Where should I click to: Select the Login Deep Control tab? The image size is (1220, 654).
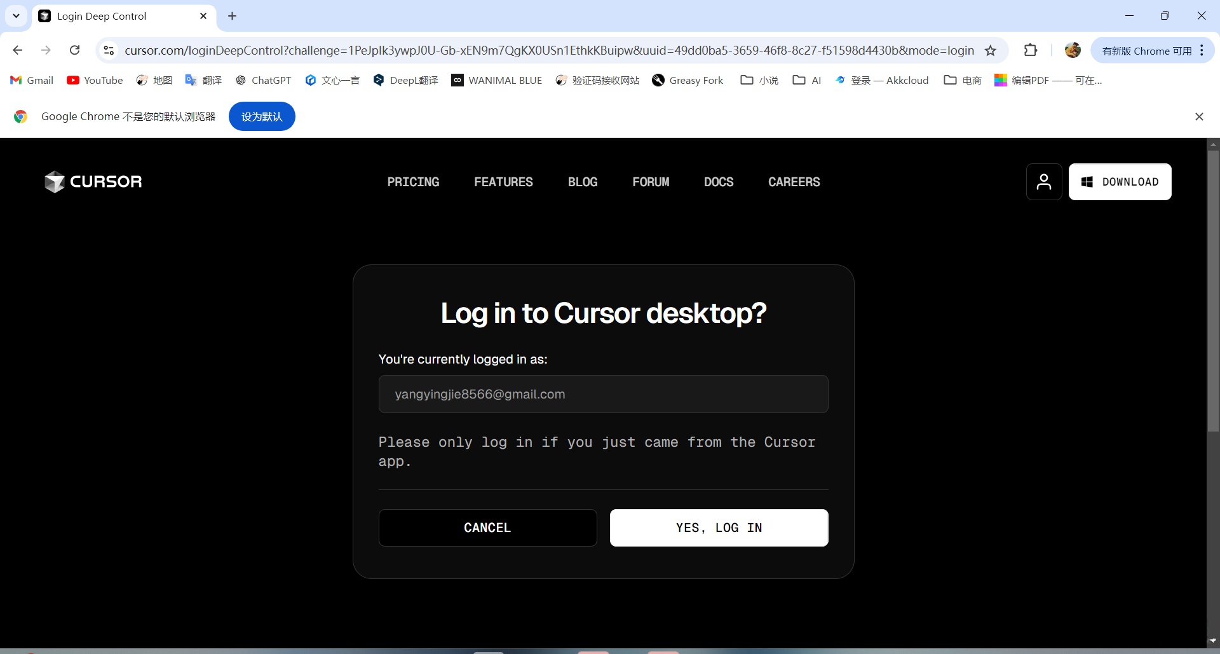(124, 17)
